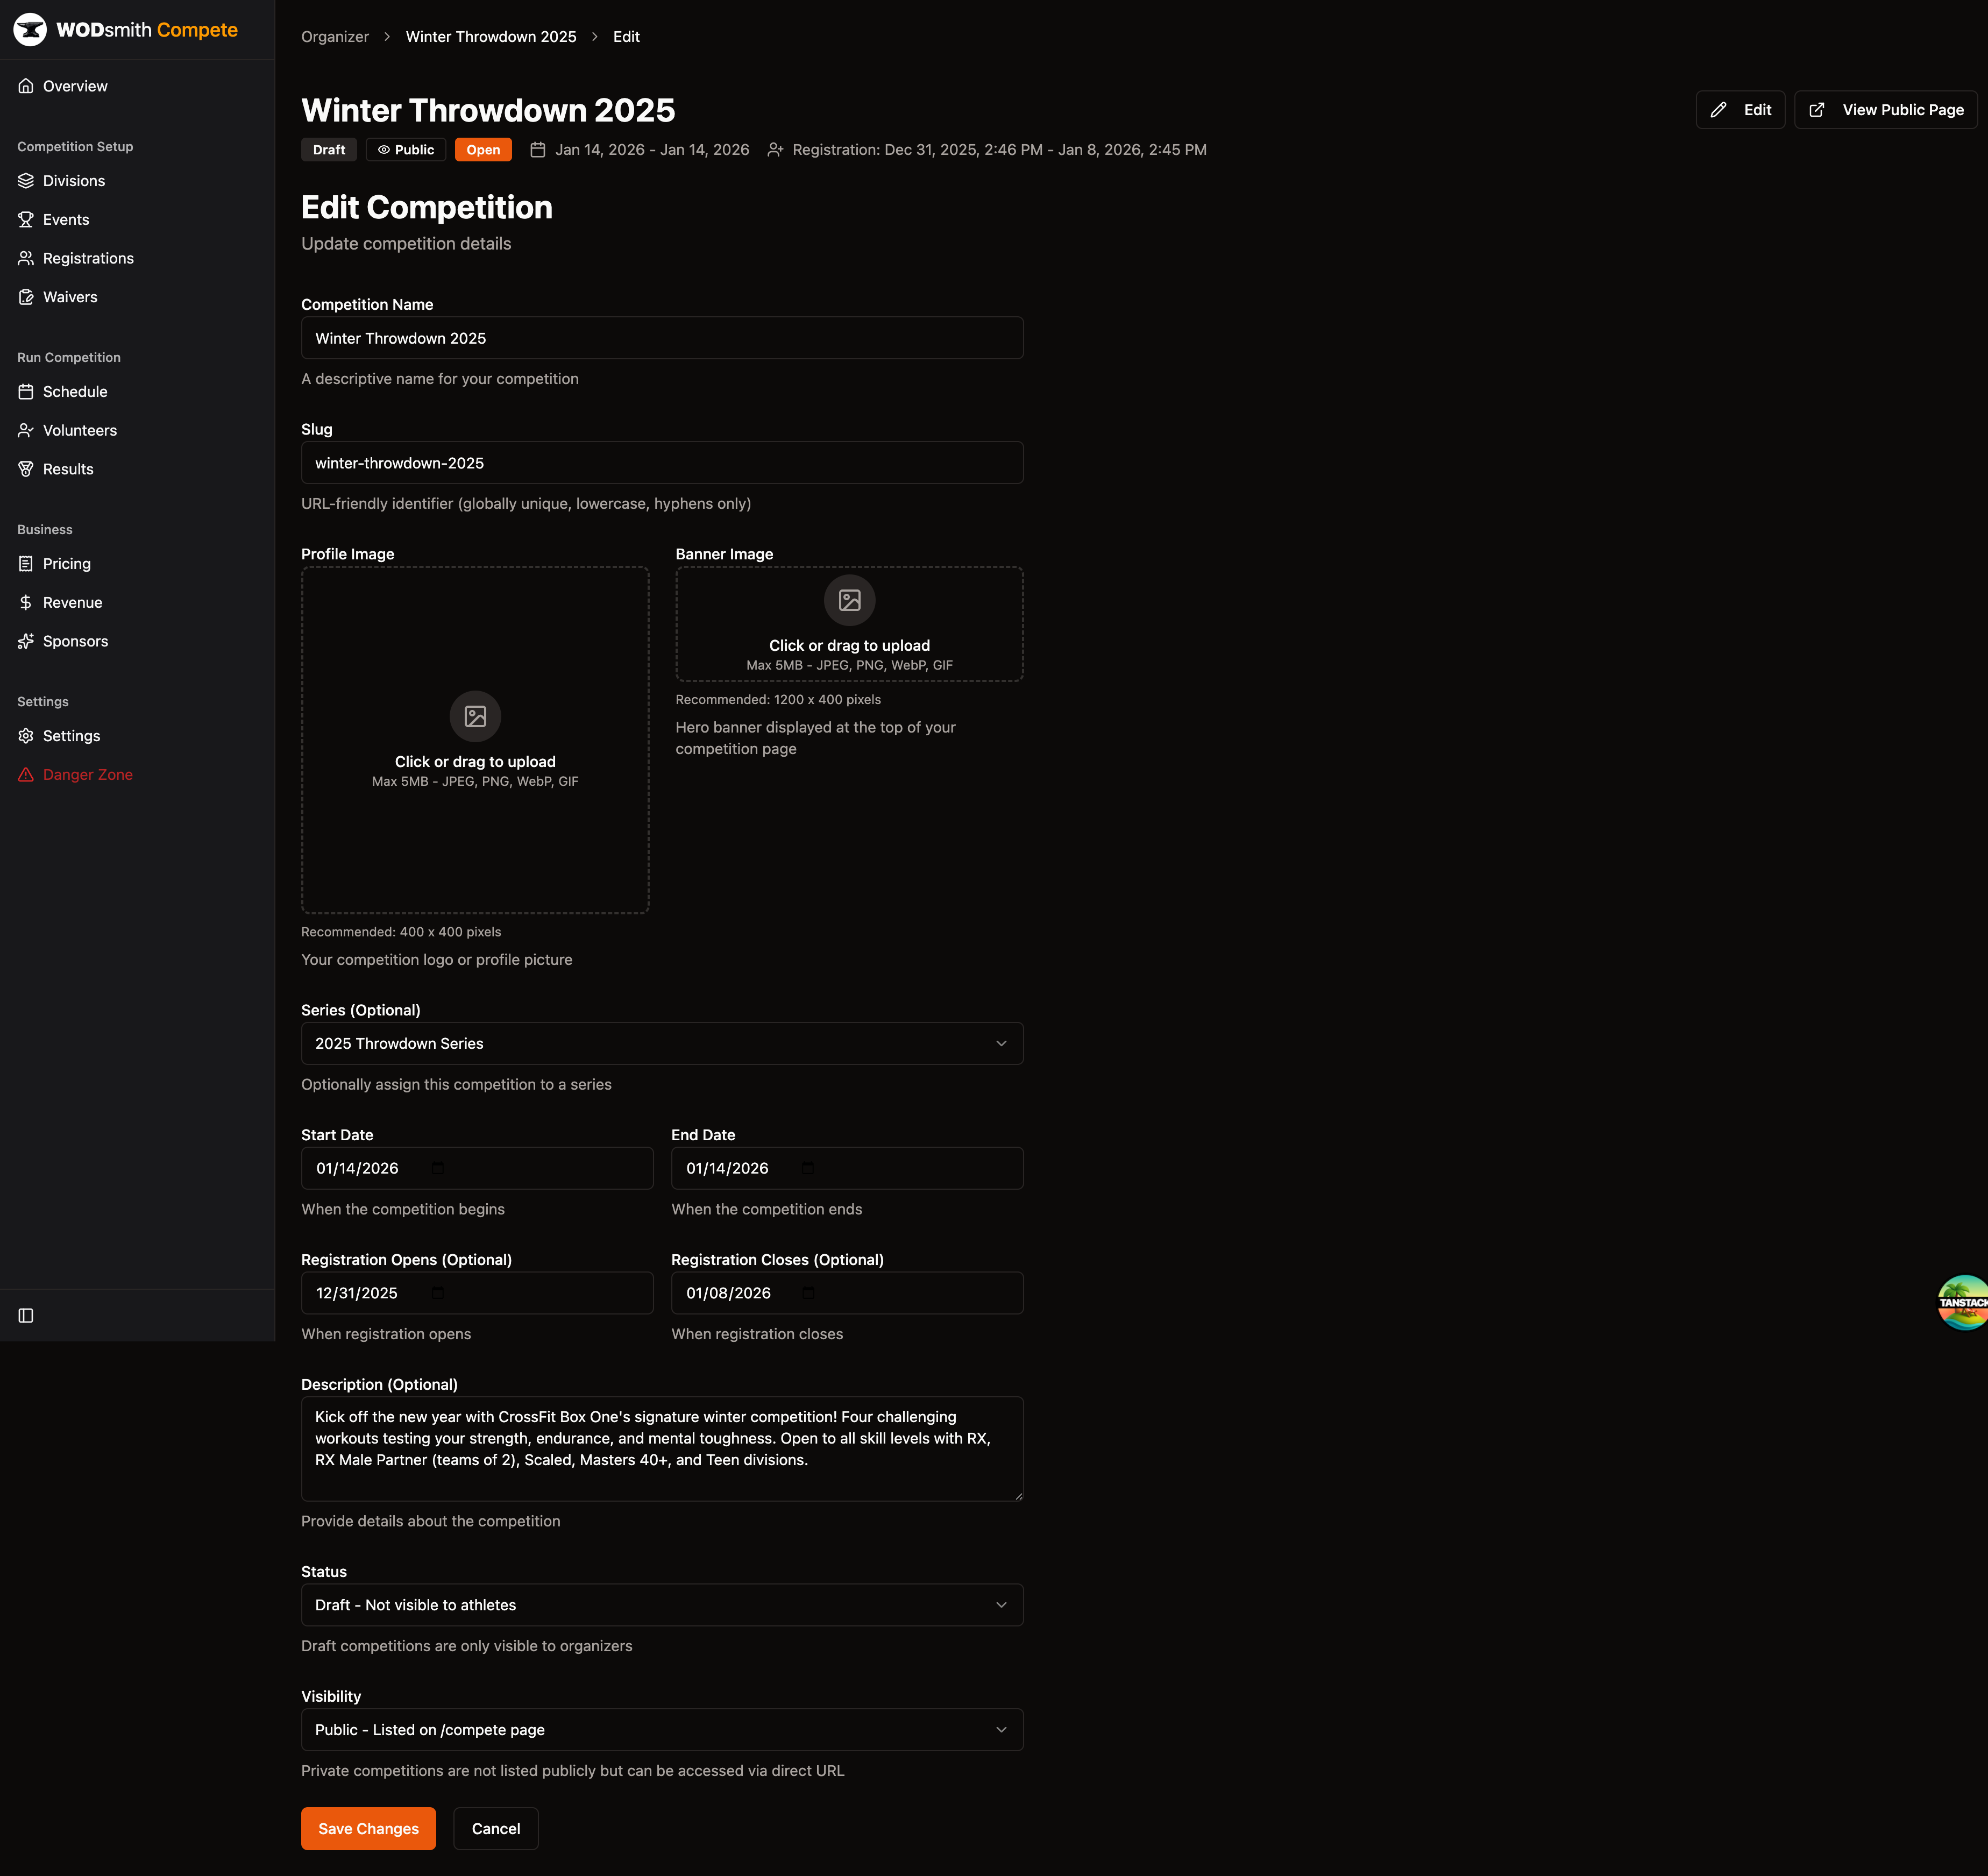Screen dimensions: 1988x1876
Task: Click the Divisions layers icon
Action: point(26,181)
